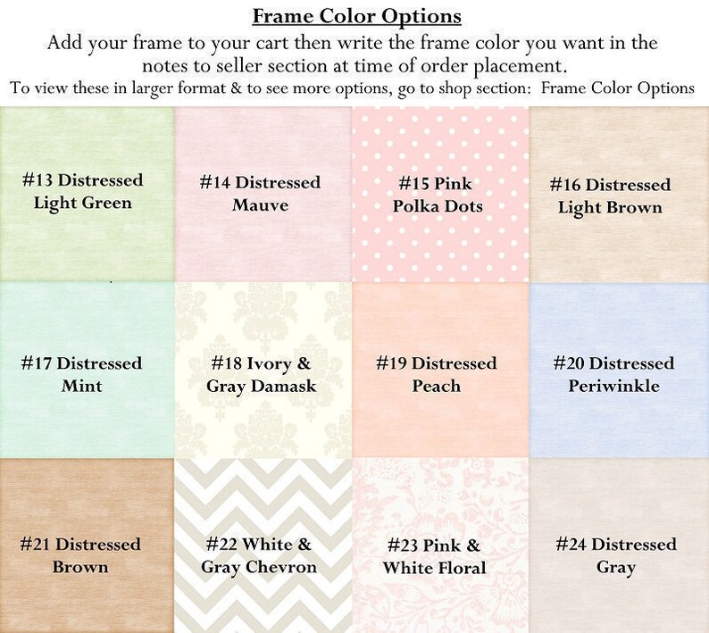Click the '#15 Pink Polka Dots' label text

[437, 195]
